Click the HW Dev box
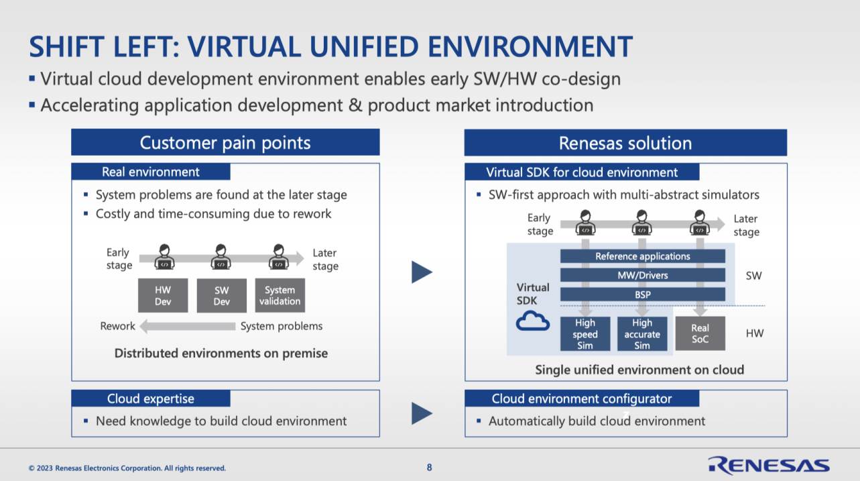This screenshot has width=860, height=481. [163, 296]
